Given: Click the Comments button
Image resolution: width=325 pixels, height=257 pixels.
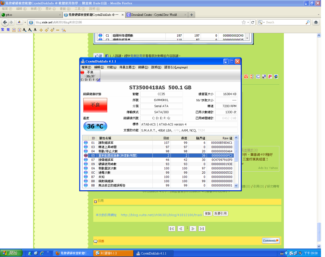Looking at the screenshot, I should pos(271,240).
